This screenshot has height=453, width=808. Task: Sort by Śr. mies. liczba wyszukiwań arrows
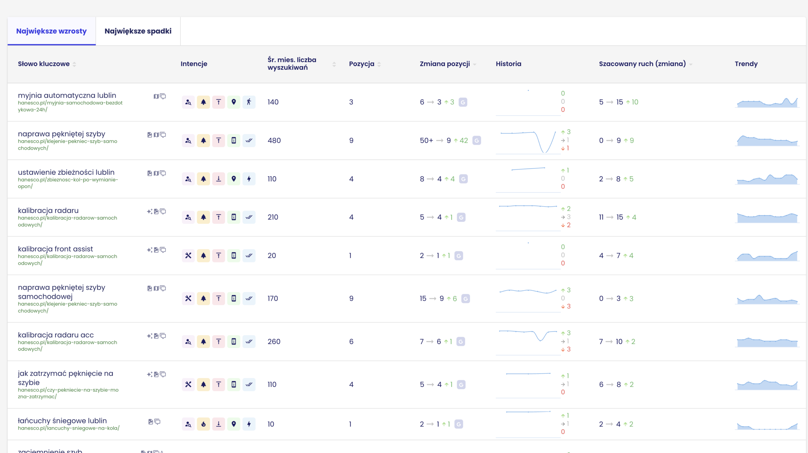[334, 64]
